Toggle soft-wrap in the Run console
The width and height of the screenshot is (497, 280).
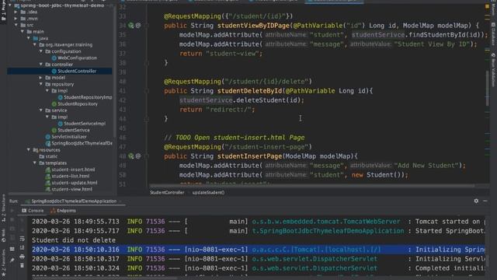[23, 239]
